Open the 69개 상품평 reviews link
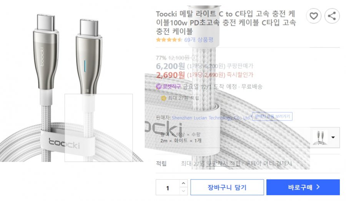The width and height of the screenshot is (346, 201). click(x=199, y=40)
